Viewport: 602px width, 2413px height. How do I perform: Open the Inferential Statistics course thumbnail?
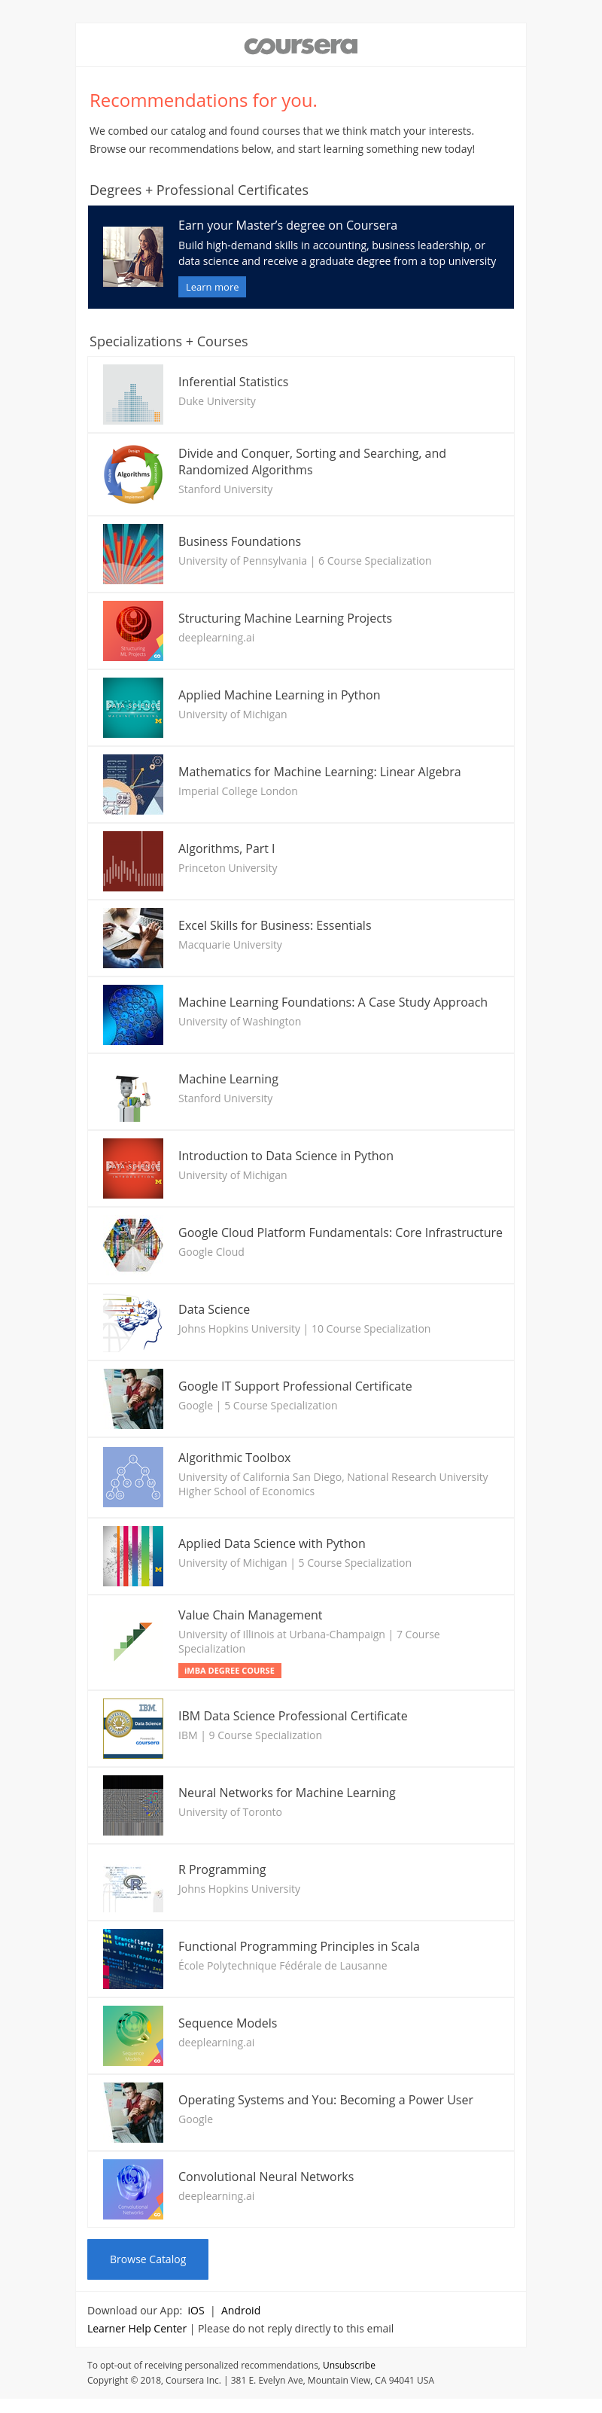click(133, 395)
